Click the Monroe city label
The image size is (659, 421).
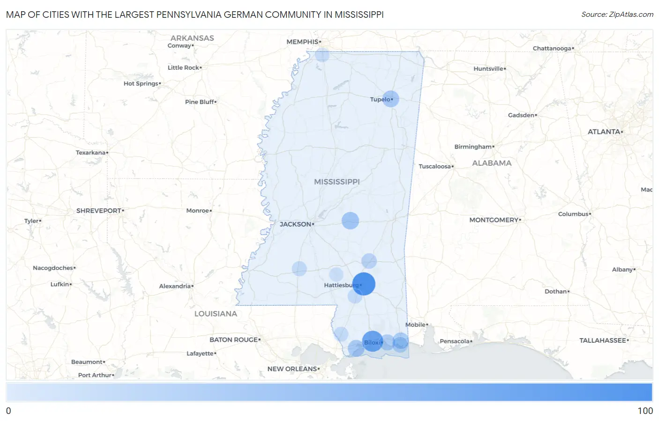pos(197,211)
